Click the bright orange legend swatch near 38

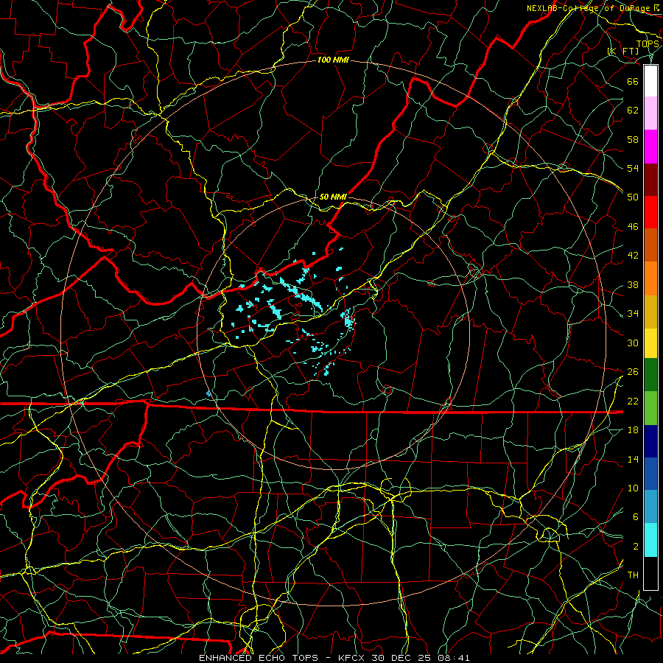pos(650,278)
